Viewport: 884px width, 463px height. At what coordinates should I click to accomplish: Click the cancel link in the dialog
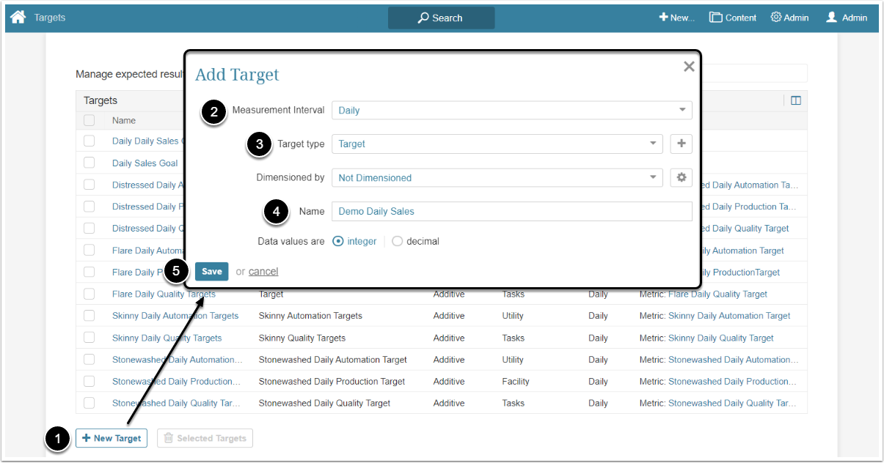[x=263, y=271]
